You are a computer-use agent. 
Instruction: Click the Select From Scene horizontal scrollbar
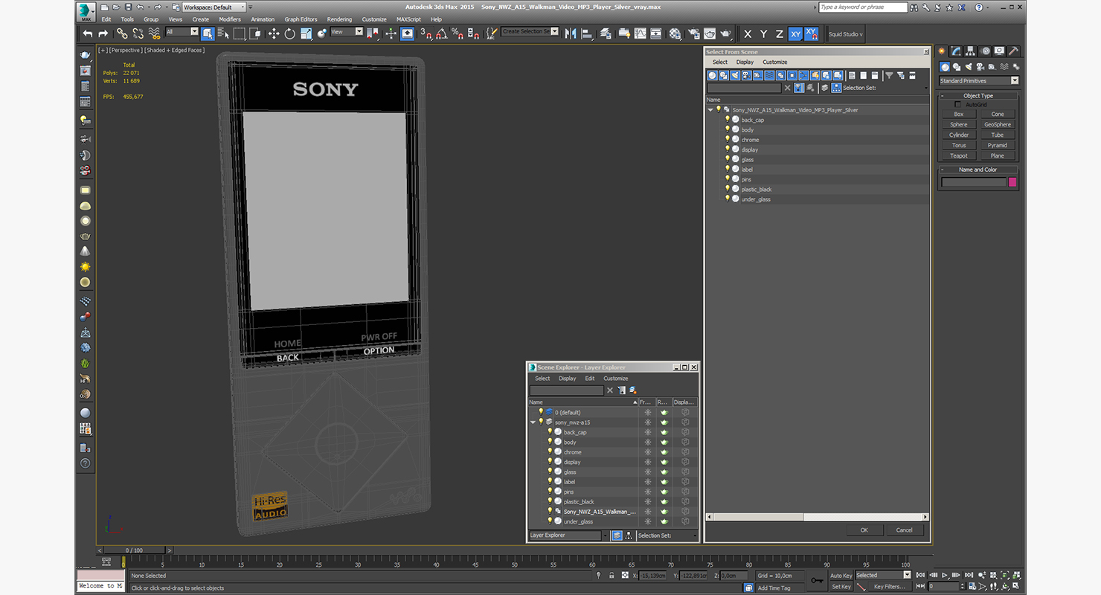coord(816,517)
